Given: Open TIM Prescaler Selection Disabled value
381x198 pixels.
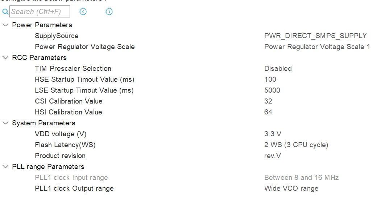Looking at the screenshot, I should (x=278, y=68).
